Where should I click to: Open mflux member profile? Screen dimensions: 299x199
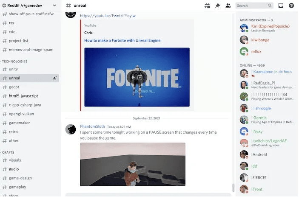266,51
